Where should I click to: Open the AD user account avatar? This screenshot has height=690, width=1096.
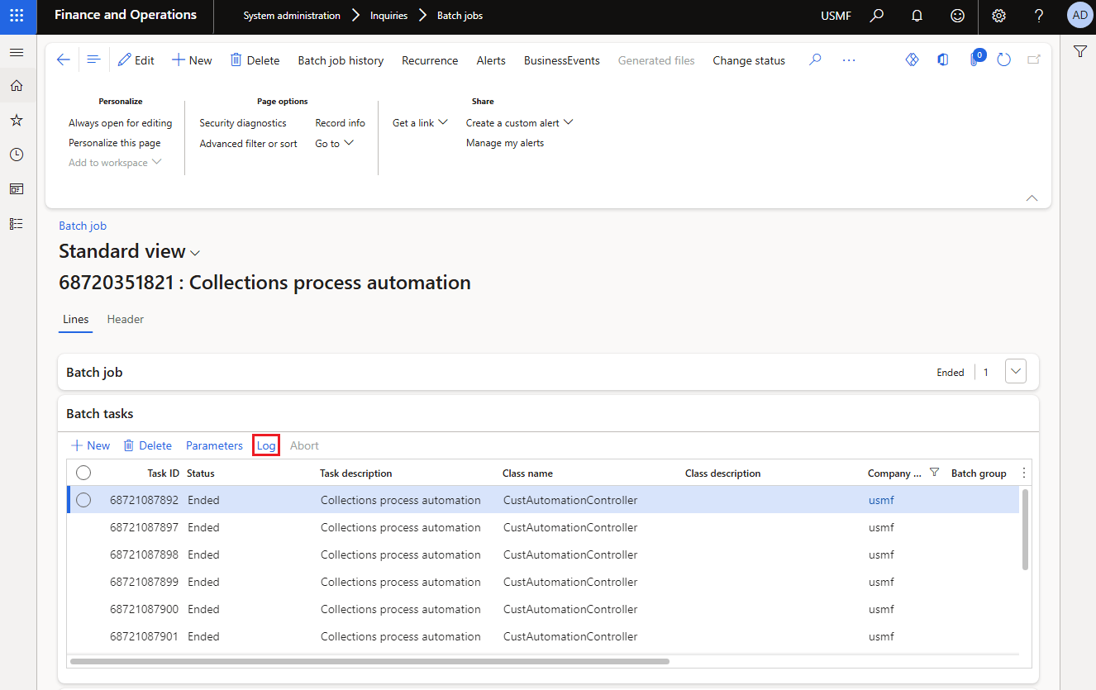click(x=1079, y=15)
